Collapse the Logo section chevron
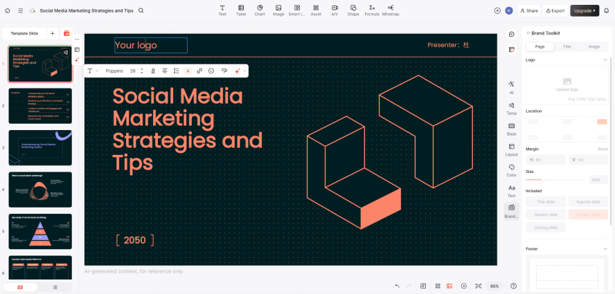The width and height of the screenshot is (615, 294). pos(605,59)
